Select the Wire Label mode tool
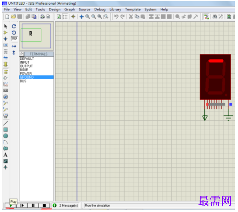Viewport: 238px width, 212px height. click(6, 45)
